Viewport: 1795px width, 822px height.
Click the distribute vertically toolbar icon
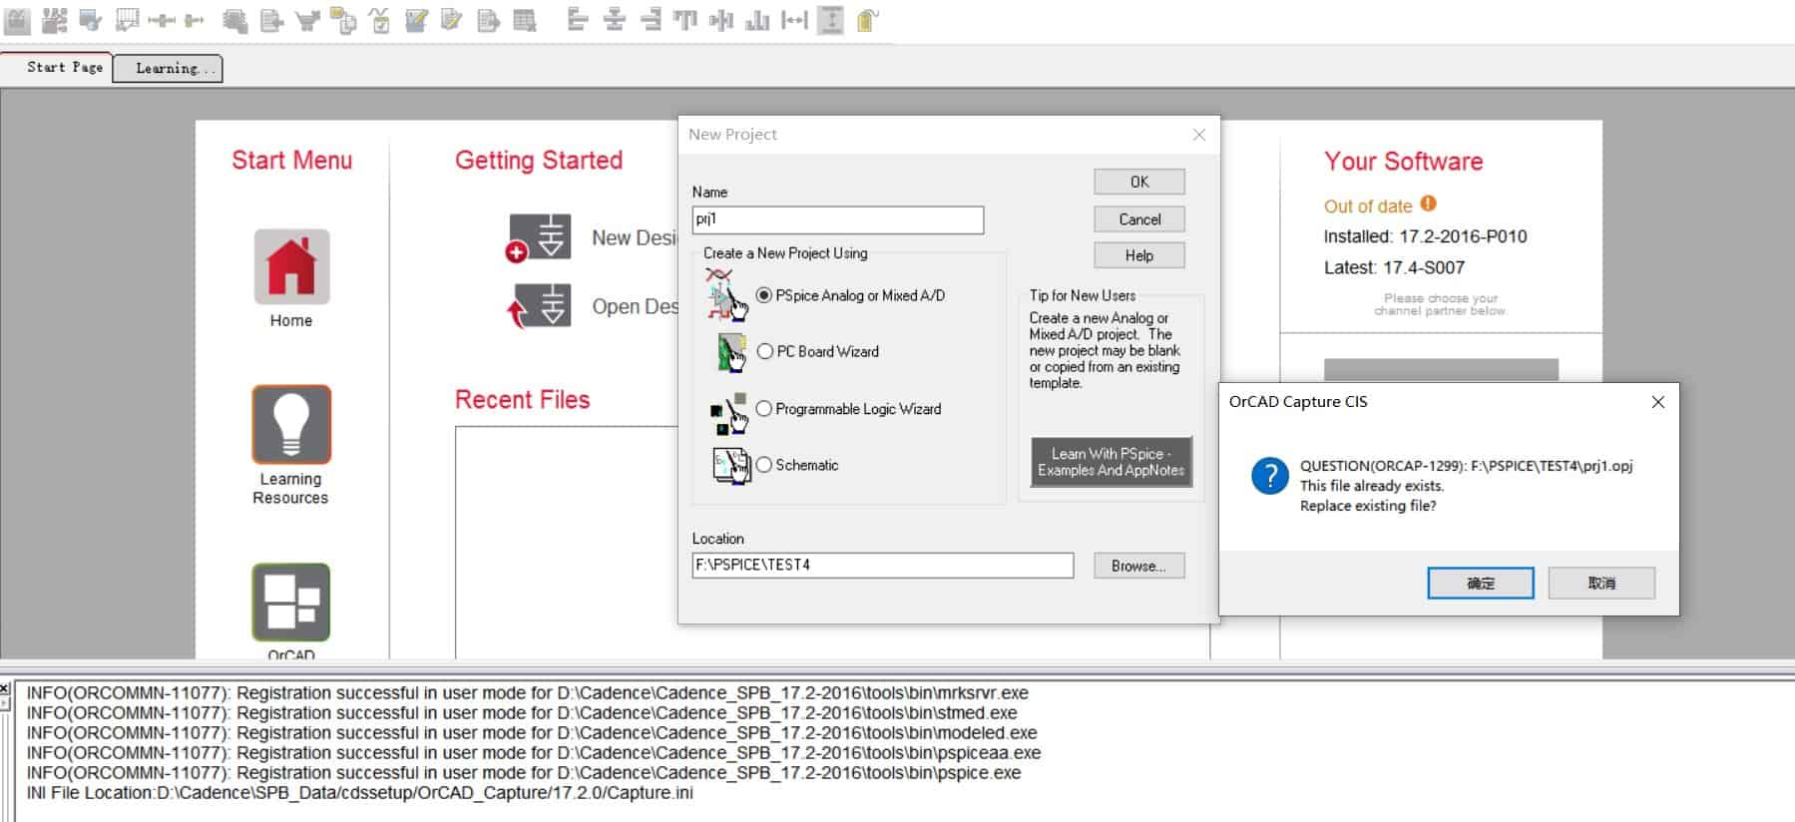(x=830, y=20)
